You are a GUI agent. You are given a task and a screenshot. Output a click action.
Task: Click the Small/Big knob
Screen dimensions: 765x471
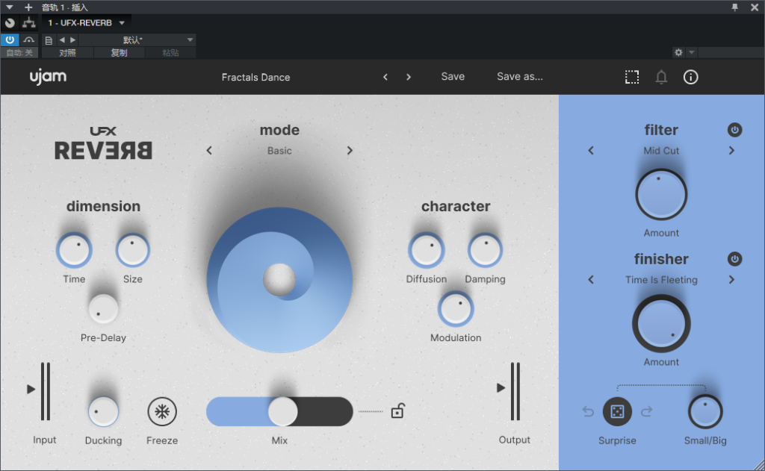[x=705, y=411]
